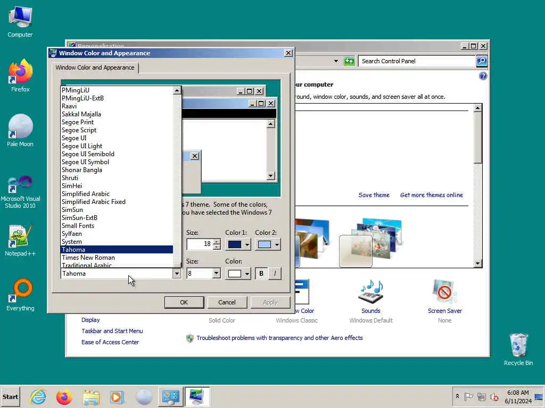Open address bar history dropdown arrow
The image size is (545, 408).
tap(336, 61)
